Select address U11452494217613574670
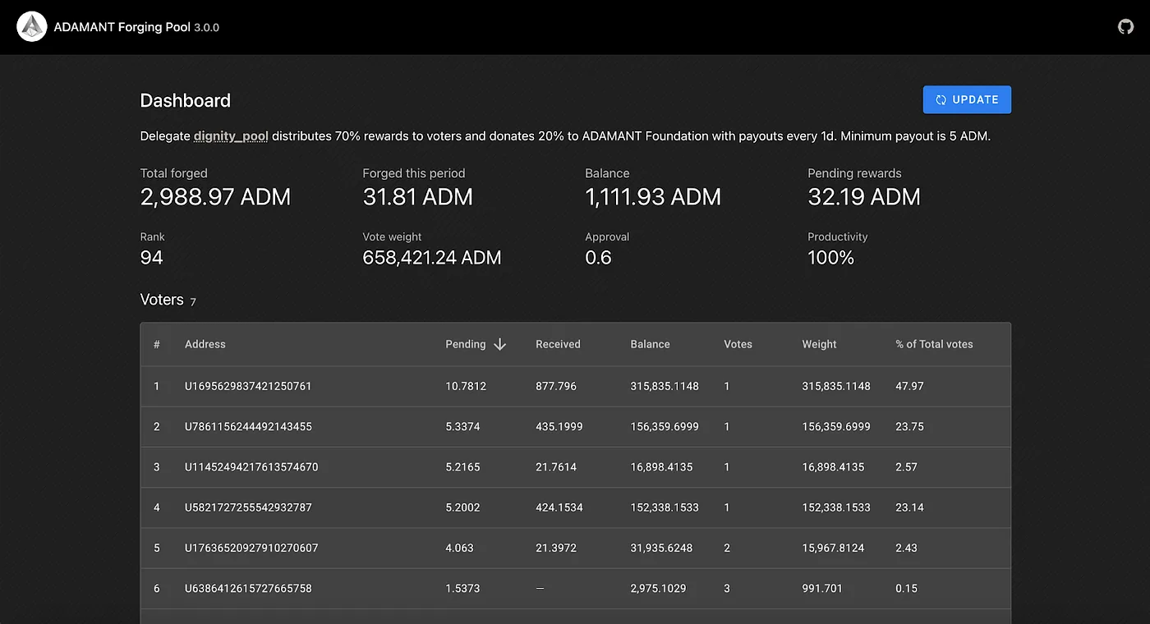Viewport: 1150px width, 624px height. [251, 467]
